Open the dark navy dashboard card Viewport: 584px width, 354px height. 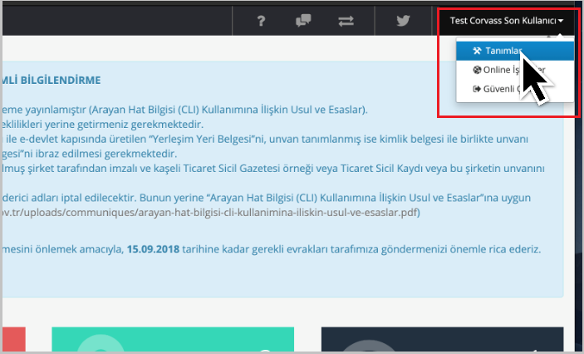[442, 340]
